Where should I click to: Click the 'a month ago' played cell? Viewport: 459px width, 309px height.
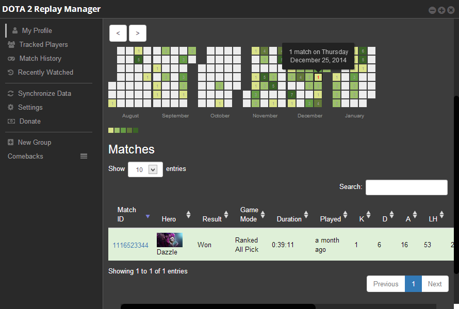tap(327, 245)
